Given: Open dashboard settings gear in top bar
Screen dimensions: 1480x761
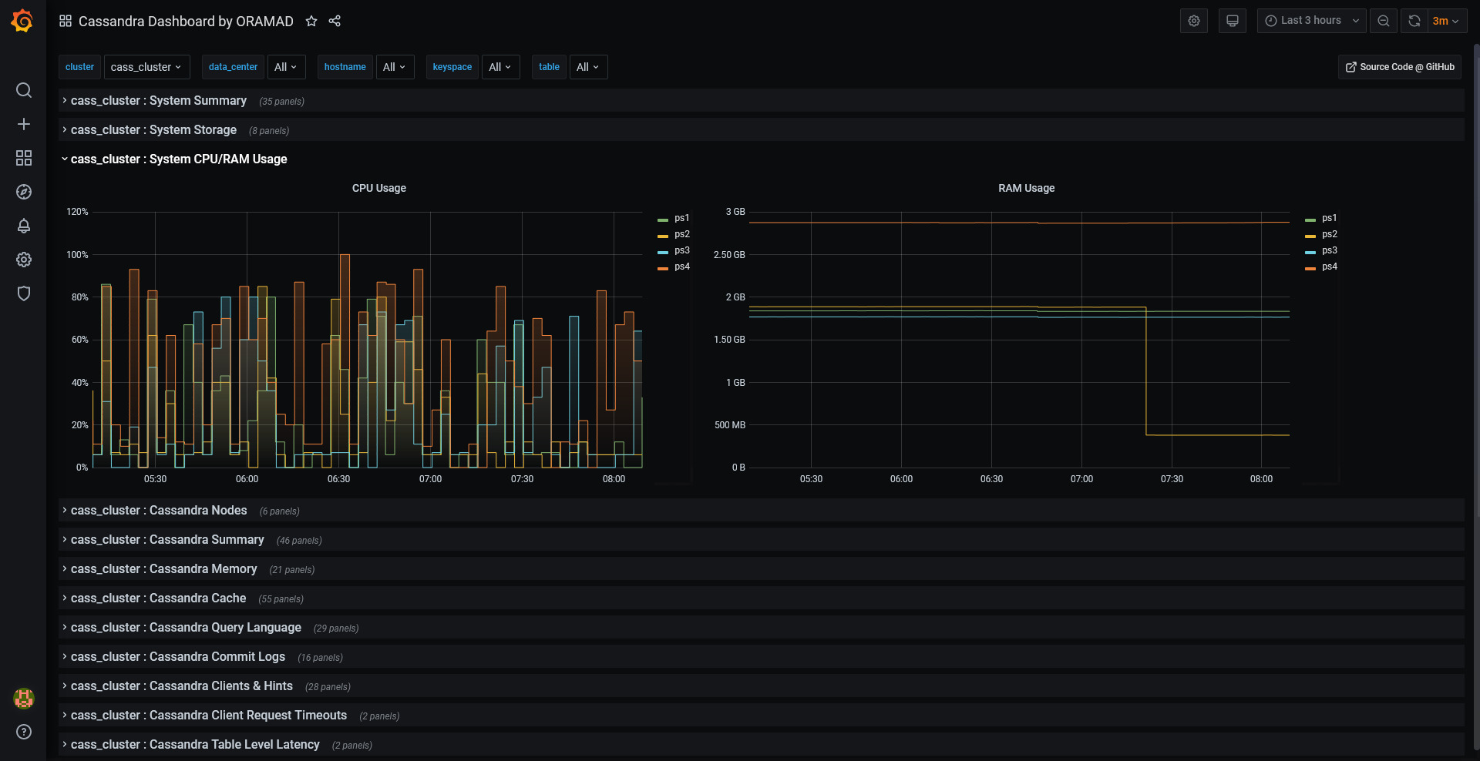Looking at the screenshot, I should 1194,21.
